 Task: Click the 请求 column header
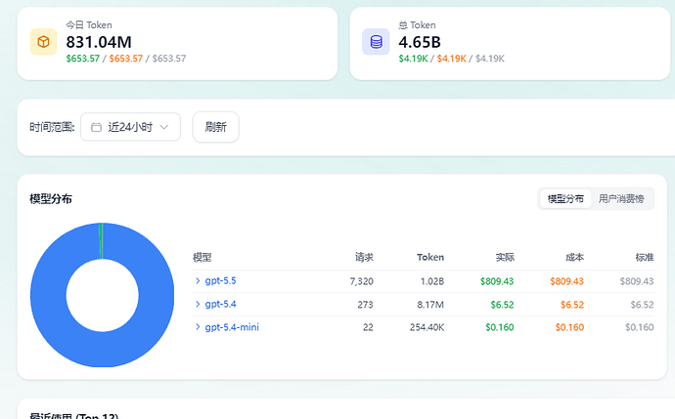coord(364,258)
